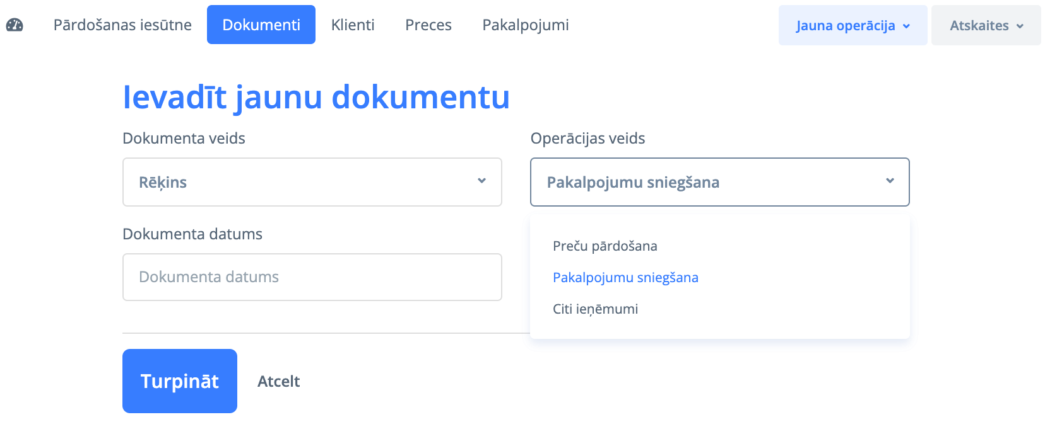This screenshot has height=422, width=1045.
Task: Click the Atskaites chevron arrow
Action: pyautogui.click(x=1020, y=26)
